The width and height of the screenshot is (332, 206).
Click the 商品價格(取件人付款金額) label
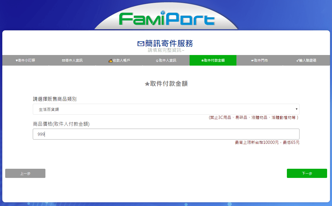(61, 124)
